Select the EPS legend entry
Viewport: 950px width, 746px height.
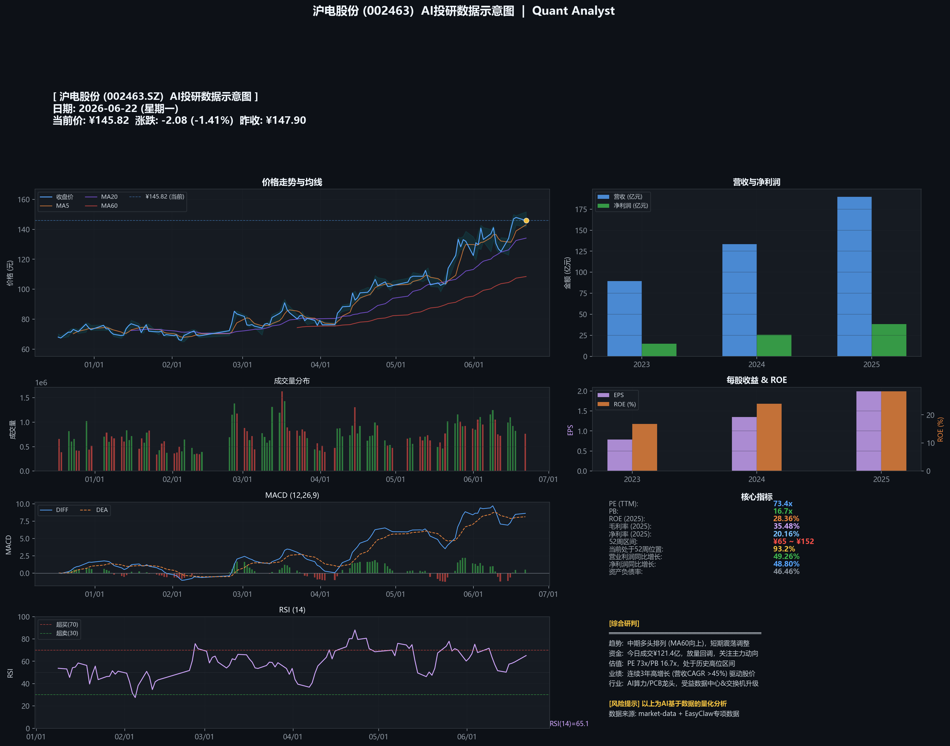611,395
